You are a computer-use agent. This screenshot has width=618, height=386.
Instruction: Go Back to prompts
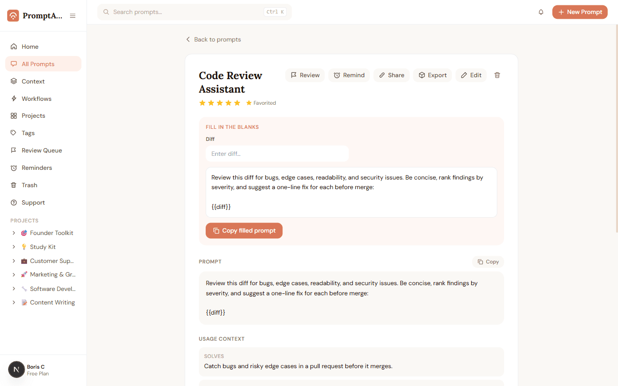click(x=213, y=40)
